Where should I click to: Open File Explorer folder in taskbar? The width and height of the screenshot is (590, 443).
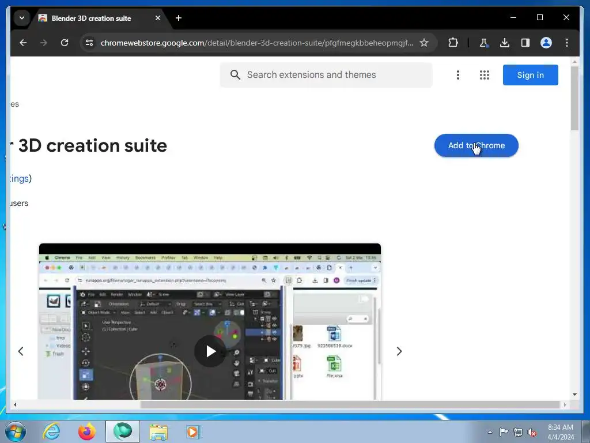(x=158, y=431)
